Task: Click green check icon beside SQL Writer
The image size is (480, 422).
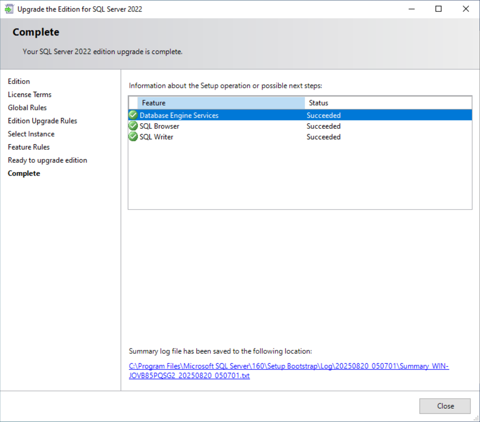Action: (133, 137)
